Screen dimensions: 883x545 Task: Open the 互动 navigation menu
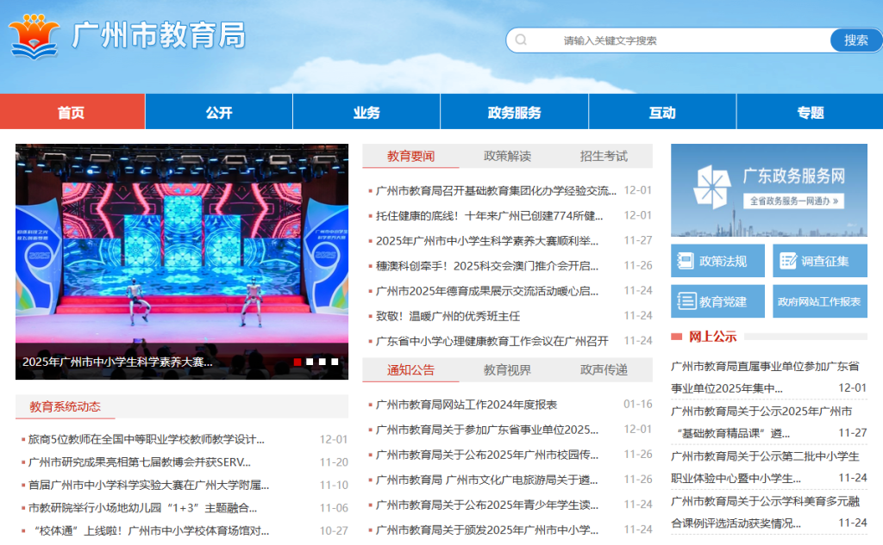click(x=661, y=112)
